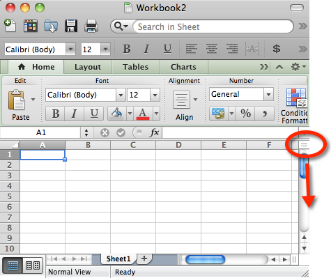Click the merge and center icon
331x278 pixels.
coord(252,49)
